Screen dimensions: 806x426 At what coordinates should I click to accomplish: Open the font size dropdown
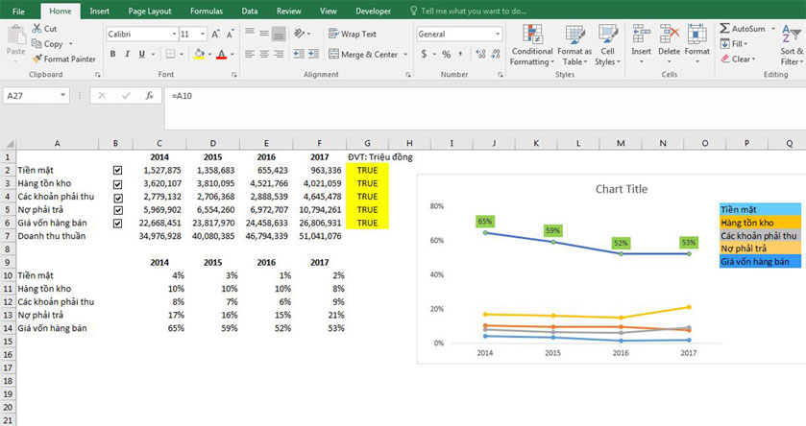click(203, 34)
